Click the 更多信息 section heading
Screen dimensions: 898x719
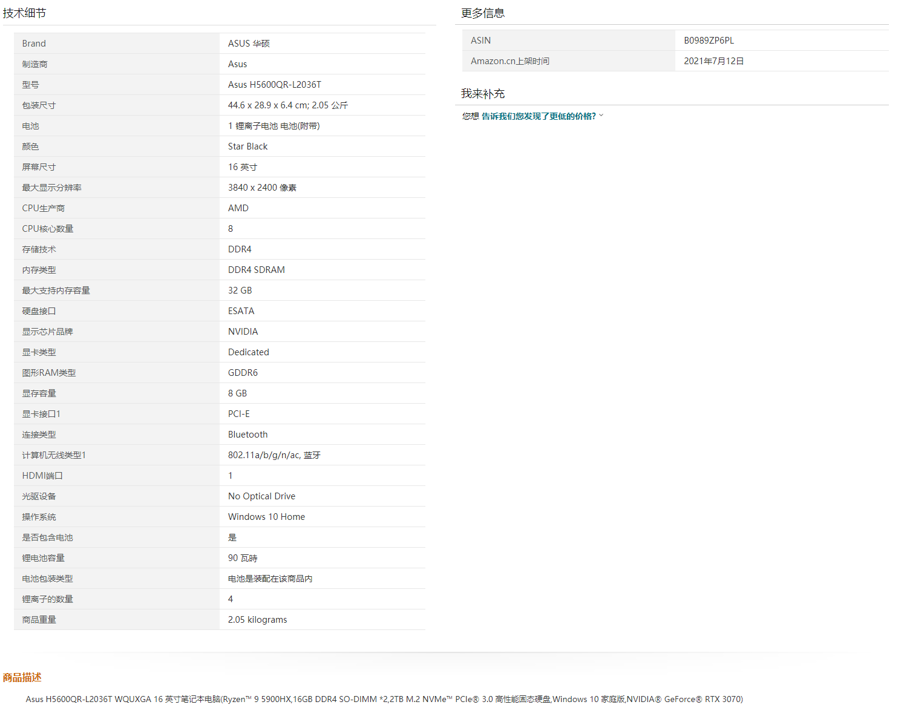(x=483, y=13)
